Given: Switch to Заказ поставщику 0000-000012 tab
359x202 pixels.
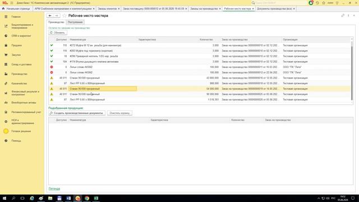Looking at the screenshot, I should 153,8.
